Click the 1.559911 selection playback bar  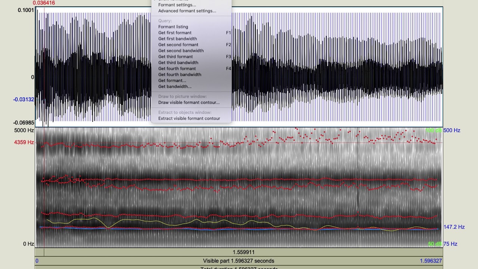[243, 252]
